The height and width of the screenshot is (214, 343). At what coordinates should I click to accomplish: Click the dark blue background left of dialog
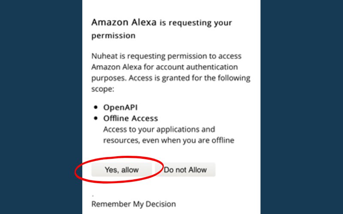(x=41, y=107)
